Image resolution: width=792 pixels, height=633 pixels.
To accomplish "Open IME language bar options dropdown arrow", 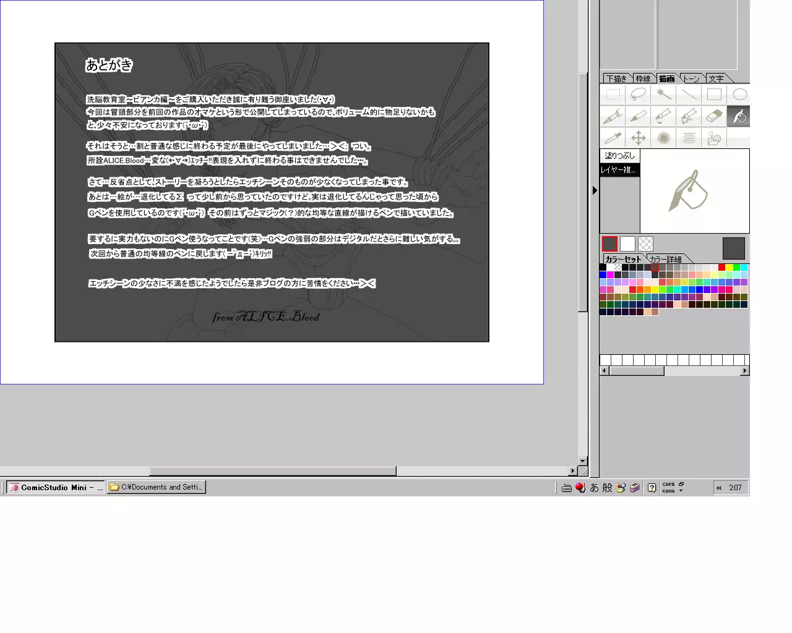I will point(681,491).
